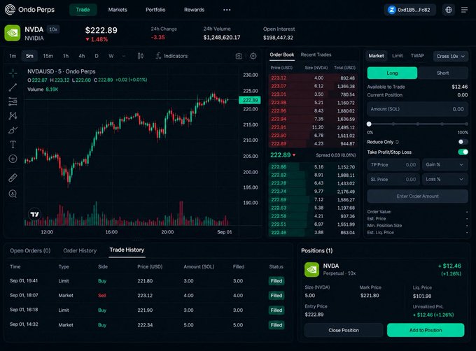Click the Close Position button
476x351 pixels.
pos(344,330)
